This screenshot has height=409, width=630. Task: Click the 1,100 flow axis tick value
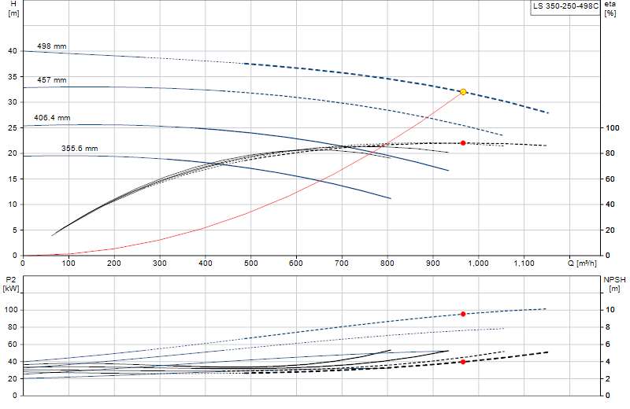click(524, 263)
